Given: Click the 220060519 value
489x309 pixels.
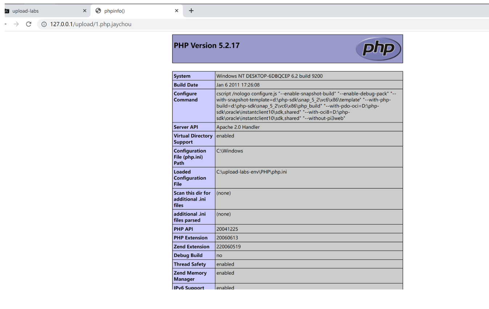Looking at the screenshot, I should [229, 247].
